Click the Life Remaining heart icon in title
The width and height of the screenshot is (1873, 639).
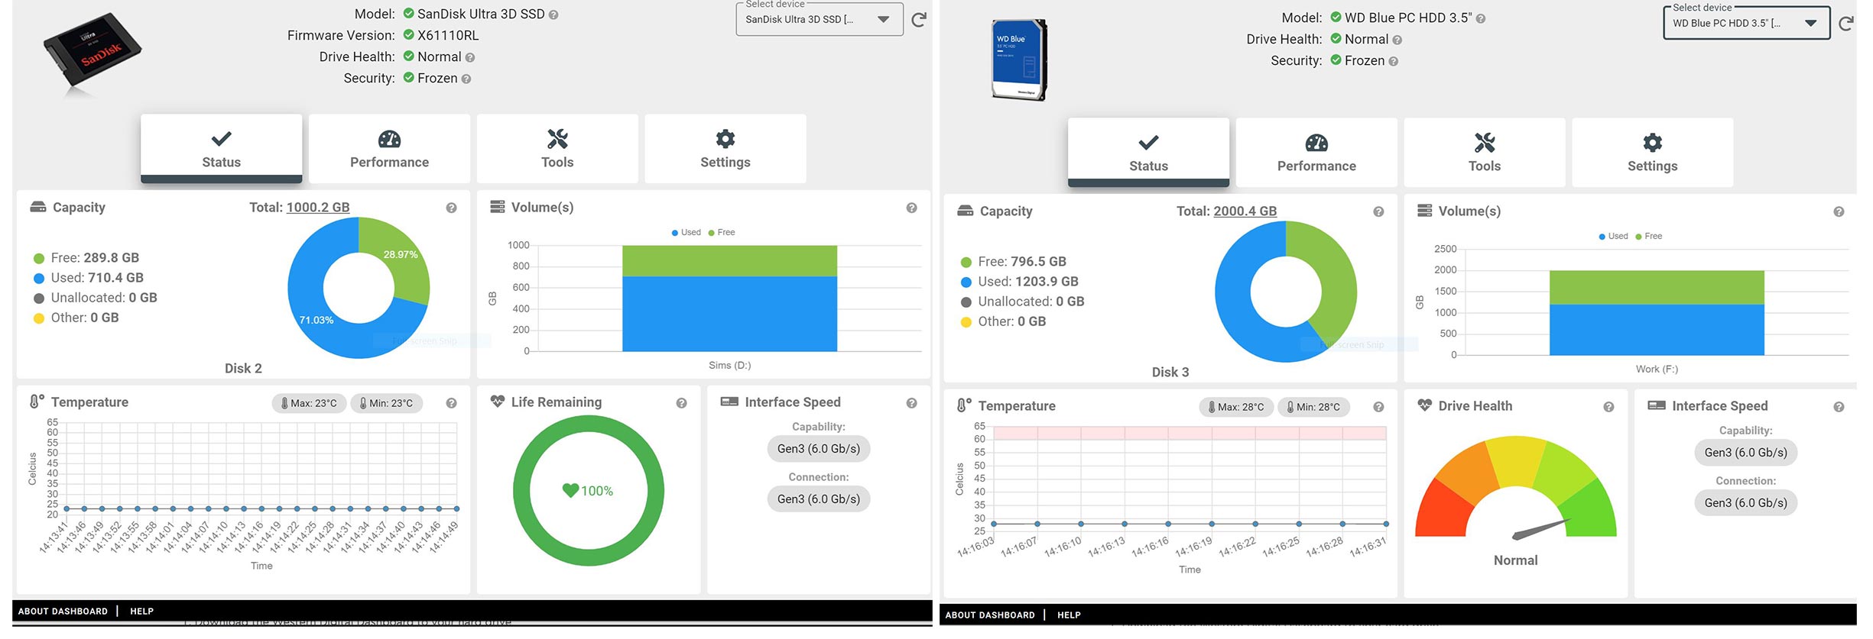pos(498,402)
